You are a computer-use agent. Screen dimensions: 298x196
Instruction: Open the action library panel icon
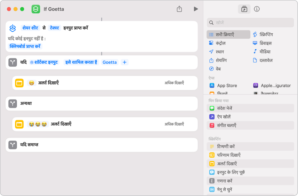click(244, 9)
